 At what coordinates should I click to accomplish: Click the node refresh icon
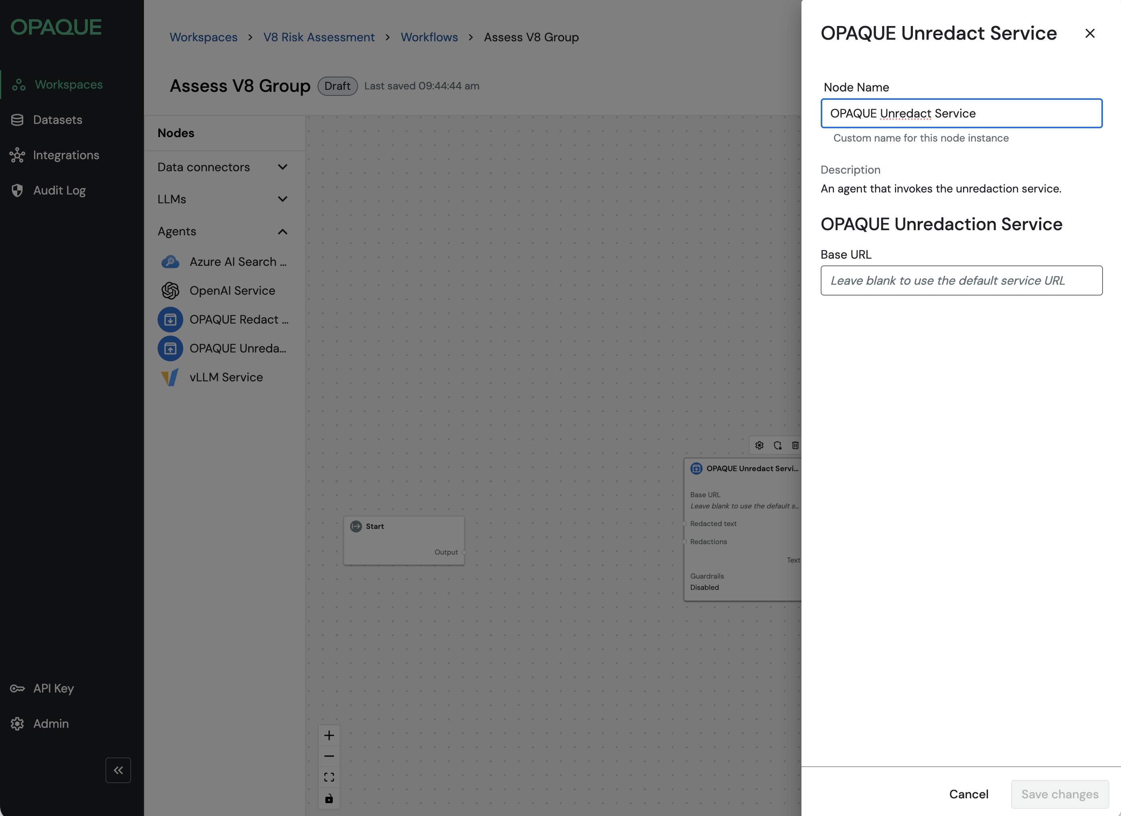[777, 445]
